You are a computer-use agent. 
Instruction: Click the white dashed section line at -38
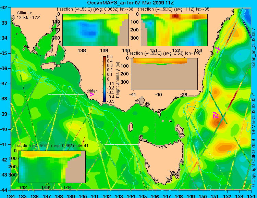coord(66,94)
